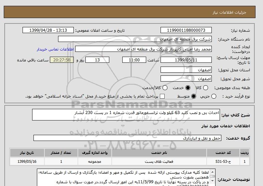Click the public announcement date-time field

point(48,30)
